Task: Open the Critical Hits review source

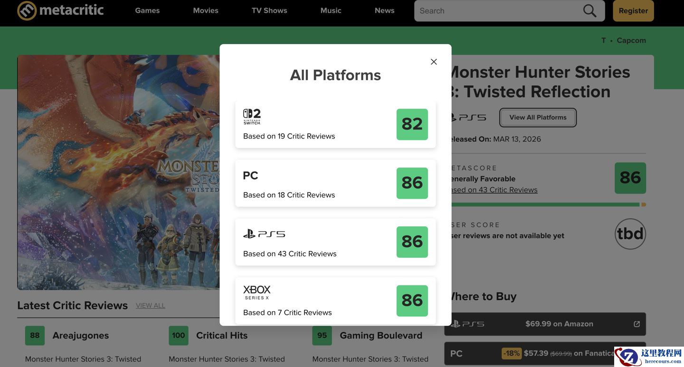Action: click(222, 335)
